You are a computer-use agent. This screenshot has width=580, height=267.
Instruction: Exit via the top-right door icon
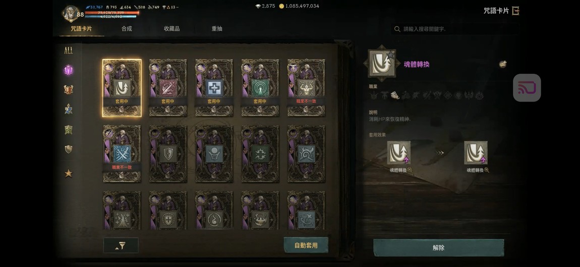click(515, 11)
